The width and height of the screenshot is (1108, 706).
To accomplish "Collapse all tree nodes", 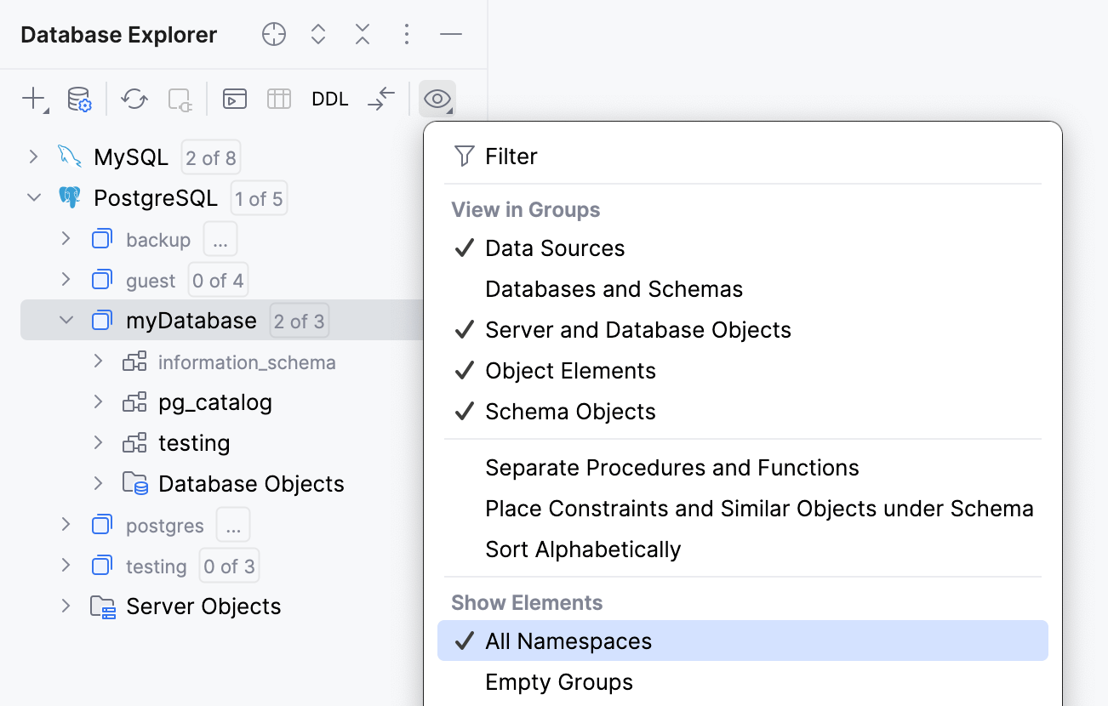I will 362,34.
